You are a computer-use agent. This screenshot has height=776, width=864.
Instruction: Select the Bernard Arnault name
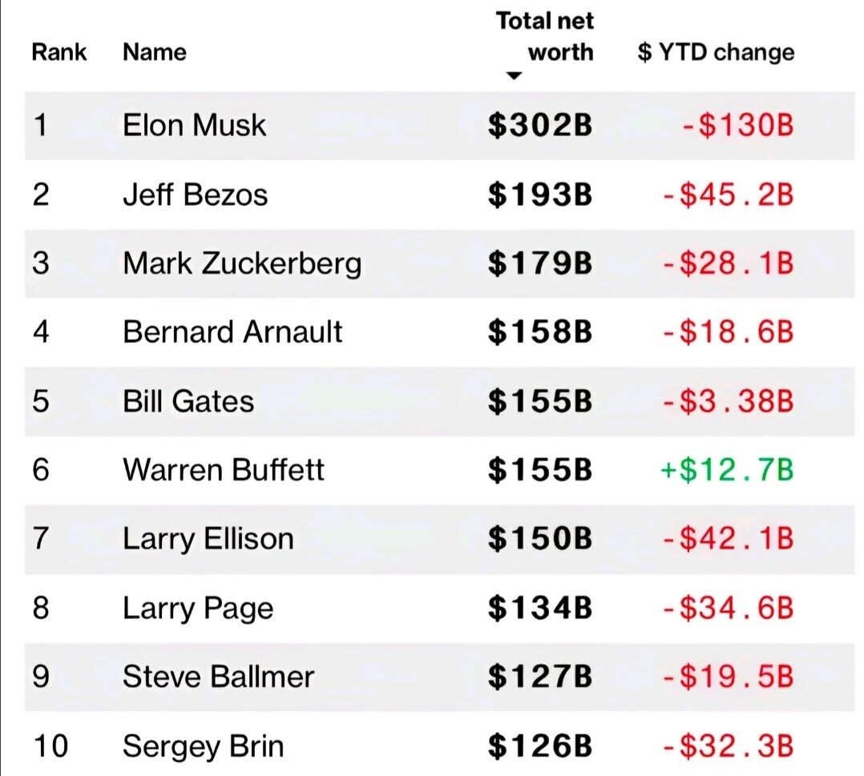pos(232,332)
